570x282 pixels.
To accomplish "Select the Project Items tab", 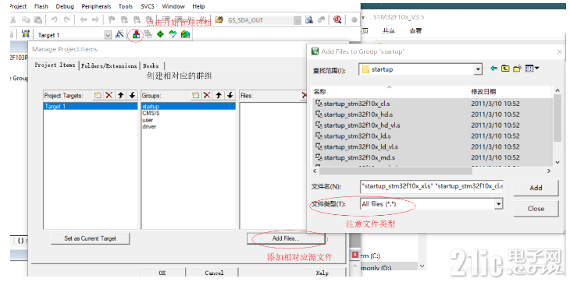I will [x=55, y=65].
